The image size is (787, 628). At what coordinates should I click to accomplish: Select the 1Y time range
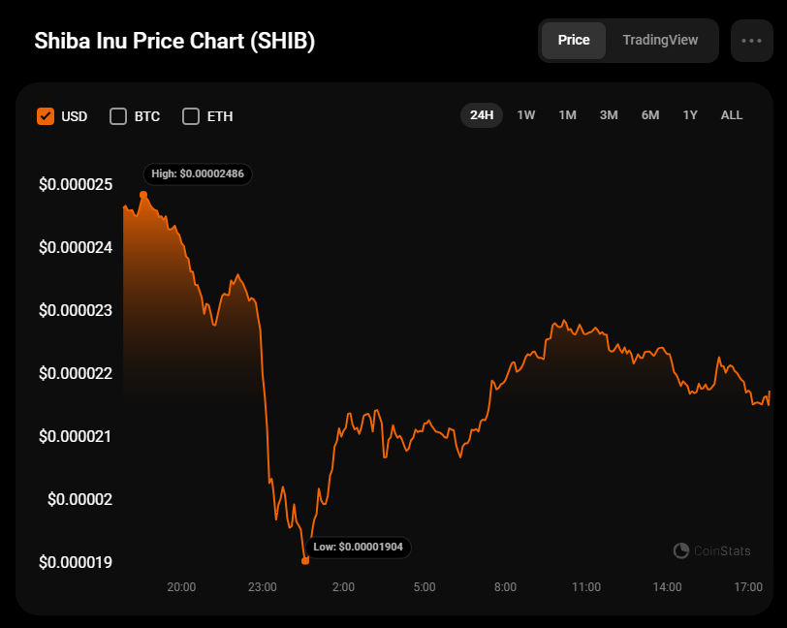coord(690,115)
